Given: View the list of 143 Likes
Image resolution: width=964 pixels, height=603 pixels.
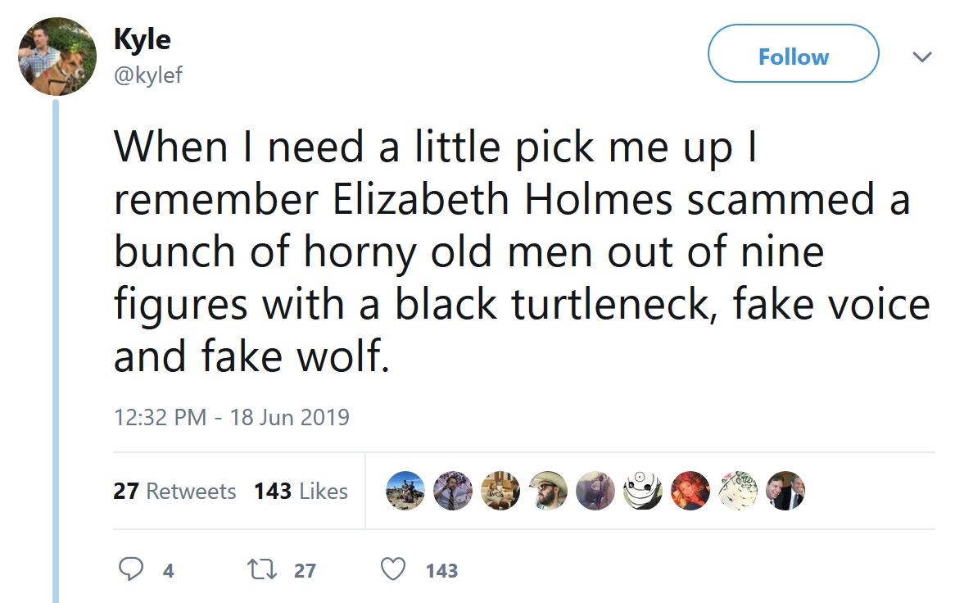Looking at the screenshot, I should coord(301,492).
